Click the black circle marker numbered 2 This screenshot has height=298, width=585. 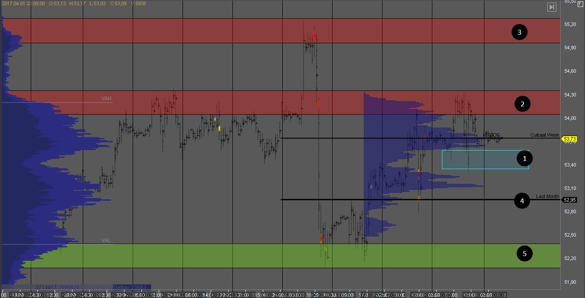[522, 104]
